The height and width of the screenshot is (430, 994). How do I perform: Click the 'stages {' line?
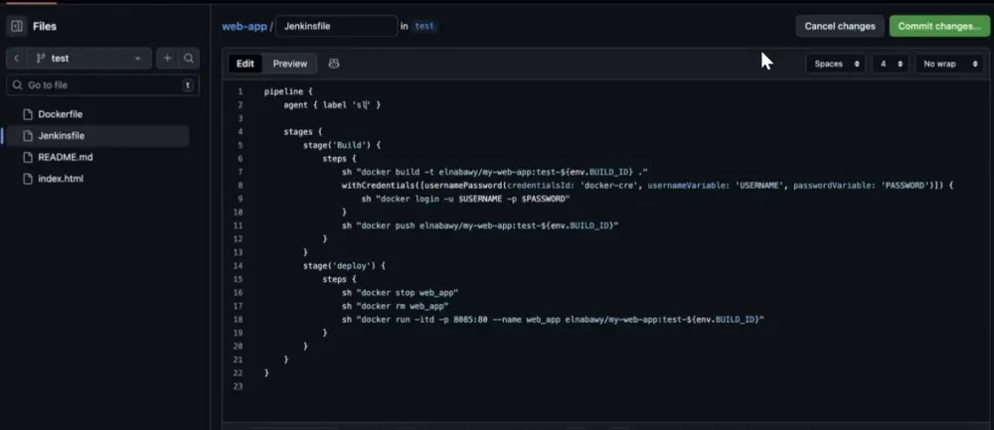coord(303,132)
